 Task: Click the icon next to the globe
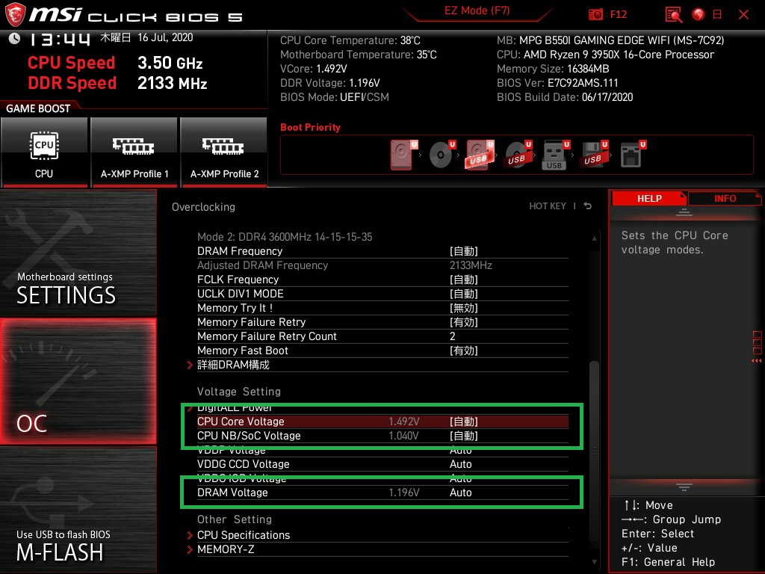(717, 14)
